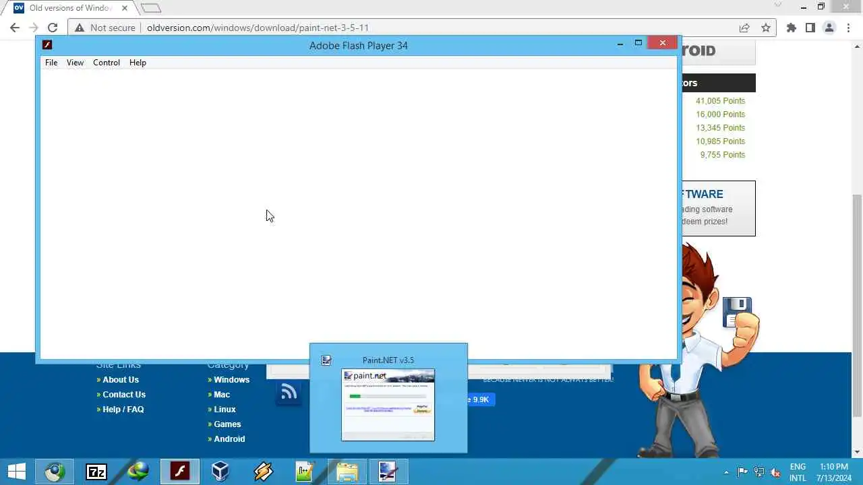
Task: Open the View menu in Flash Player
Action: 75,63
